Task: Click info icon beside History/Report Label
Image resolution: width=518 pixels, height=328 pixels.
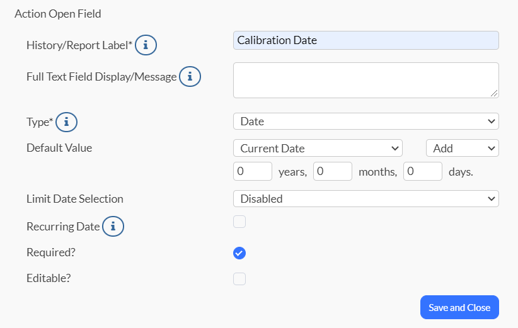Action: pyautogui.click(x=146, y=45)
